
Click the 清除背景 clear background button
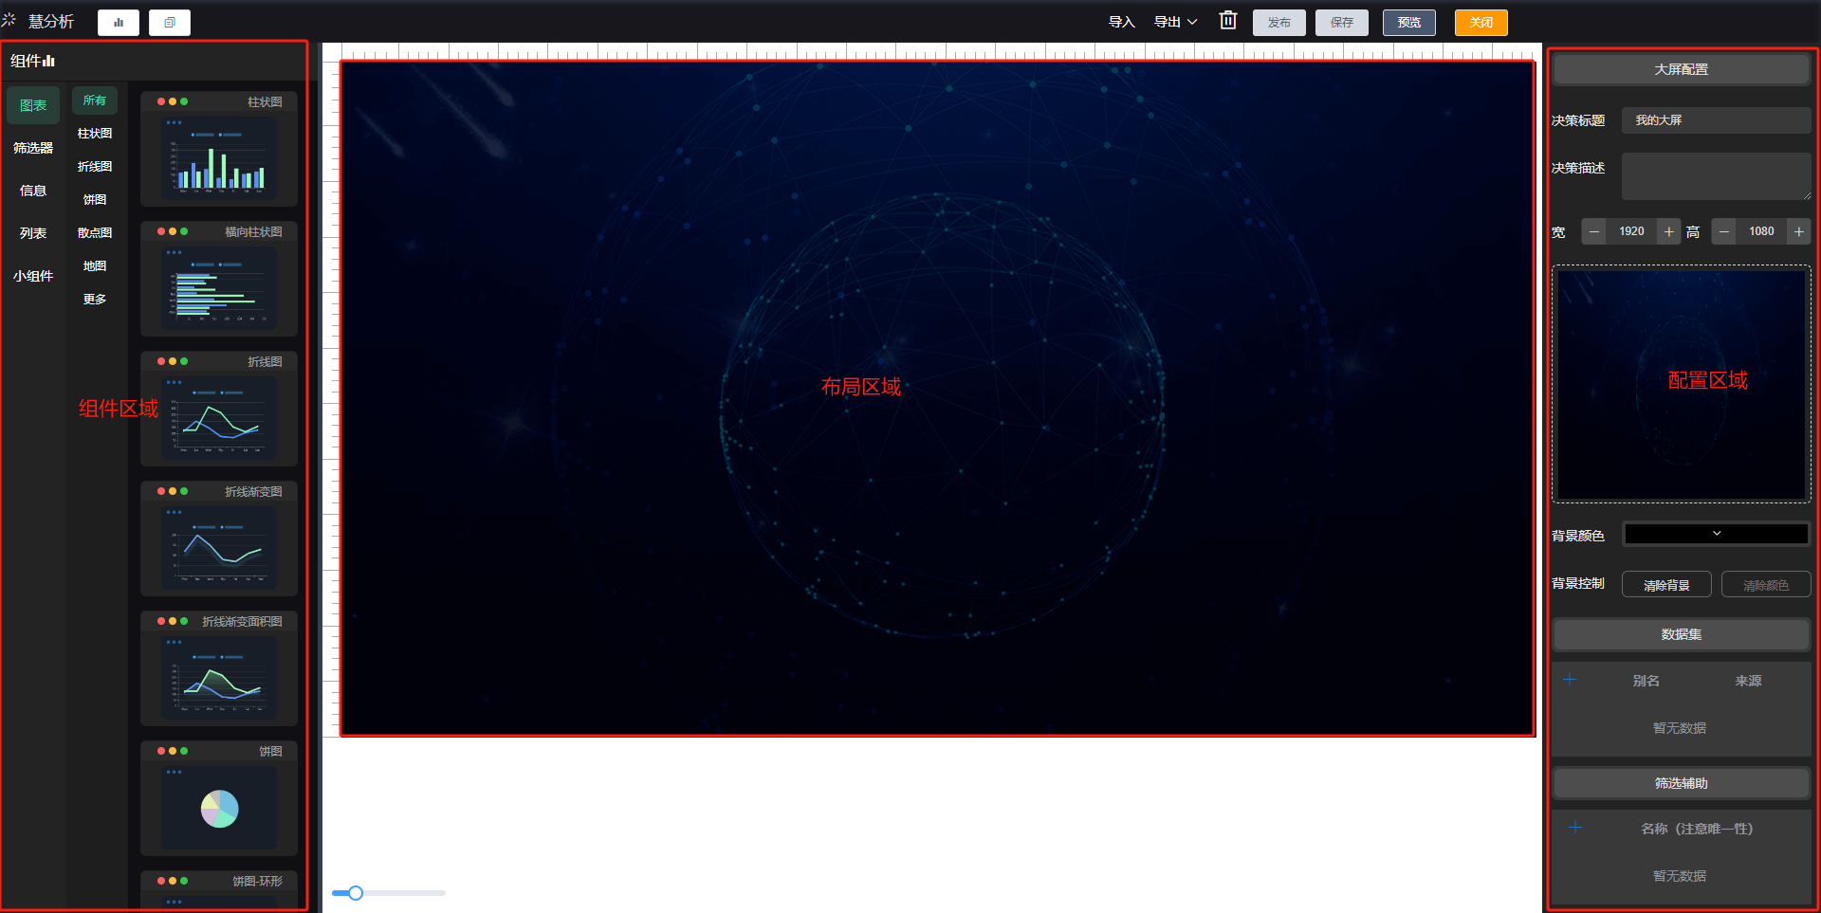click(1665, 585)
